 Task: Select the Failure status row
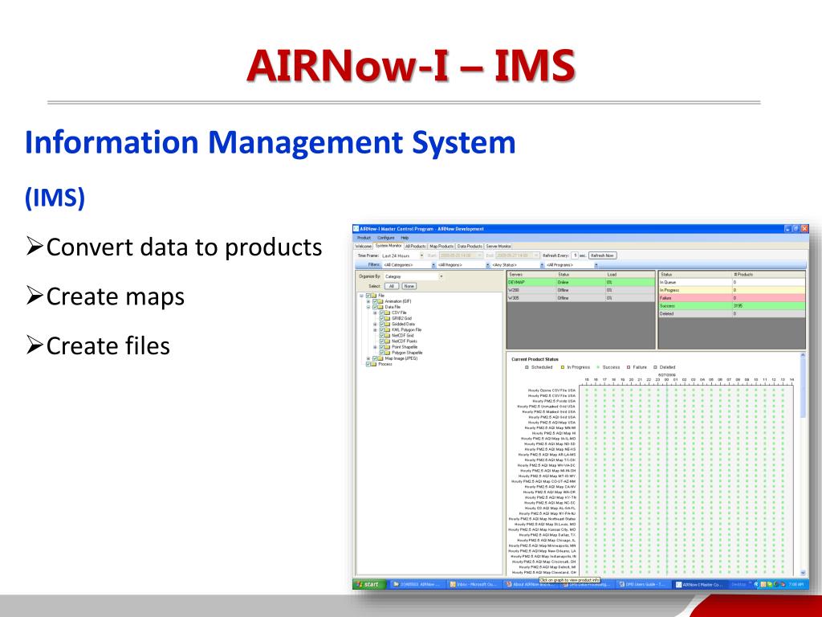(x=732, y=298)
